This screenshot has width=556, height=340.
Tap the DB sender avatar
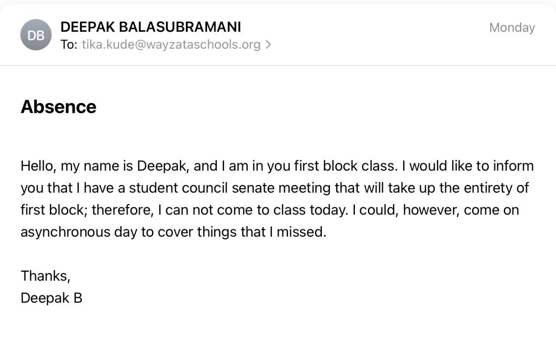pyautogui.click(x=36, y=35)
